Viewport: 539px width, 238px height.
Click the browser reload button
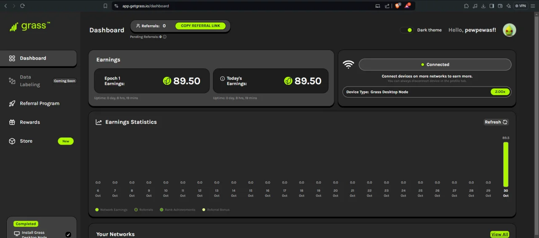pos(22,6)
